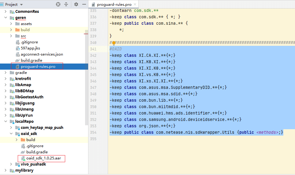Click 'com.bun.miitmdid' on line 350
Viewport: 295px width, 175px height.
[159, 107]
